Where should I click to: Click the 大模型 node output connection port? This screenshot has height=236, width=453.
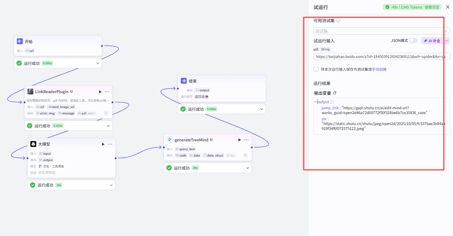coord(116,158)
